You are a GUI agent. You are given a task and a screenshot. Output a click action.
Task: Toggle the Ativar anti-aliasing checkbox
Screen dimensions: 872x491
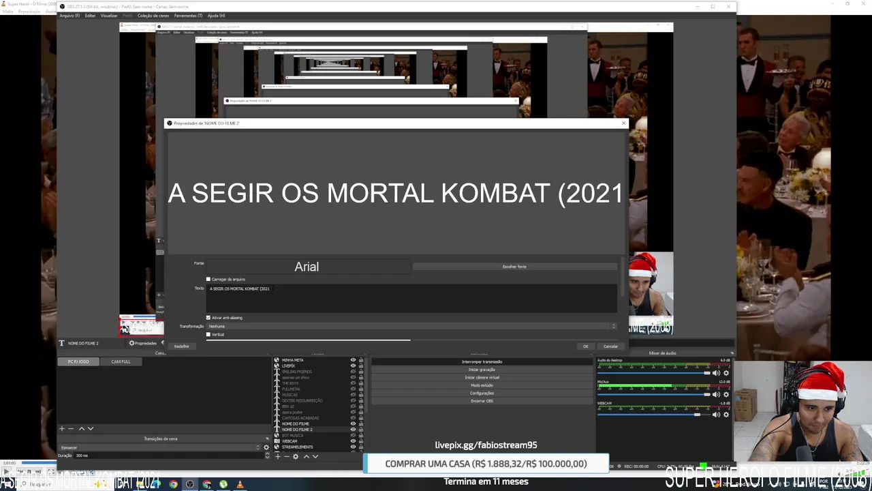click(208, 318)
